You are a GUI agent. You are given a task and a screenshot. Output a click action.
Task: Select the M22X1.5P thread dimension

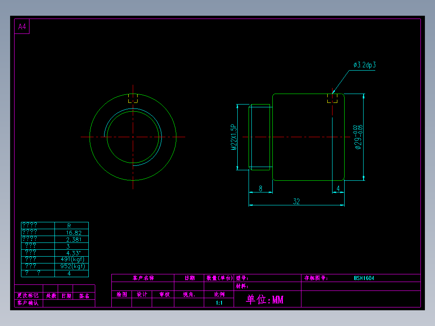tap(234, 137)
